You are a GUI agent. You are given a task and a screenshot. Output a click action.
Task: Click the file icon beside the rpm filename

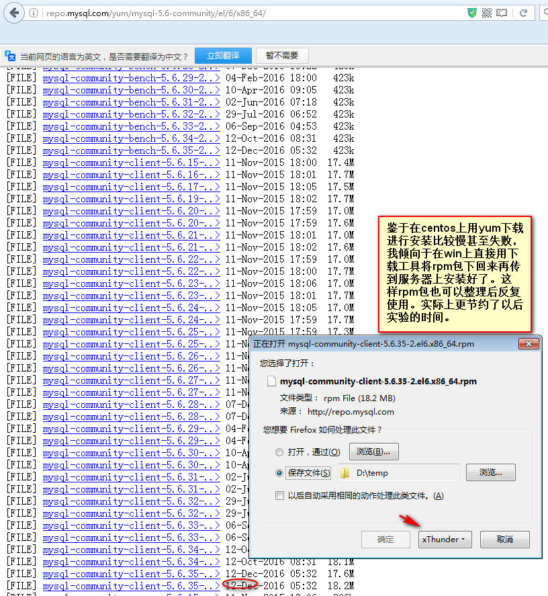[271, 381]
